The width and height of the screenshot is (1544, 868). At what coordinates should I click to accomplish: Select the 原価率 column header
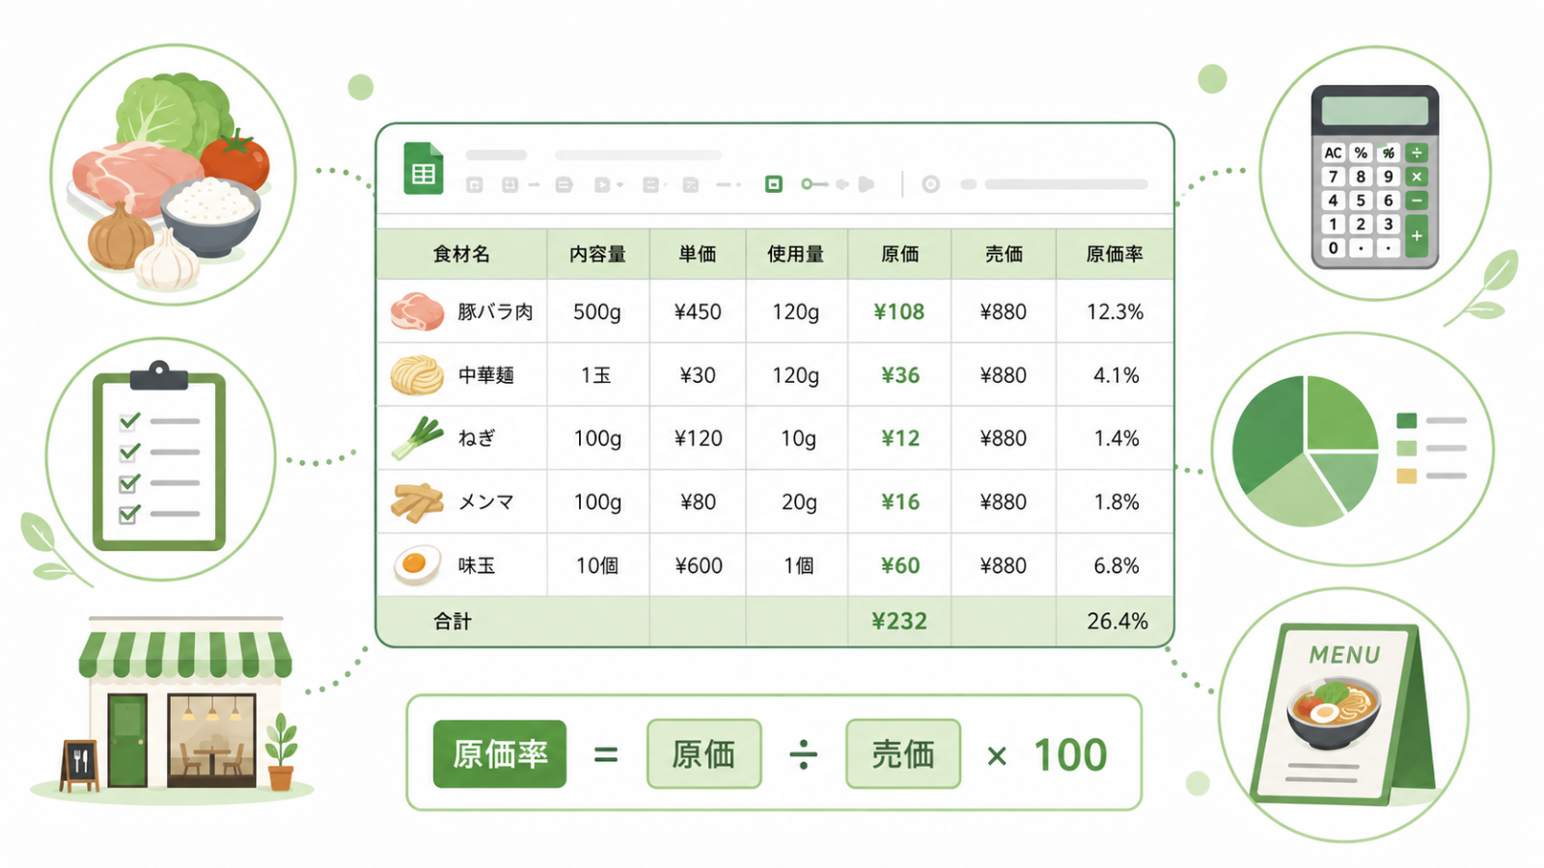1115,254
